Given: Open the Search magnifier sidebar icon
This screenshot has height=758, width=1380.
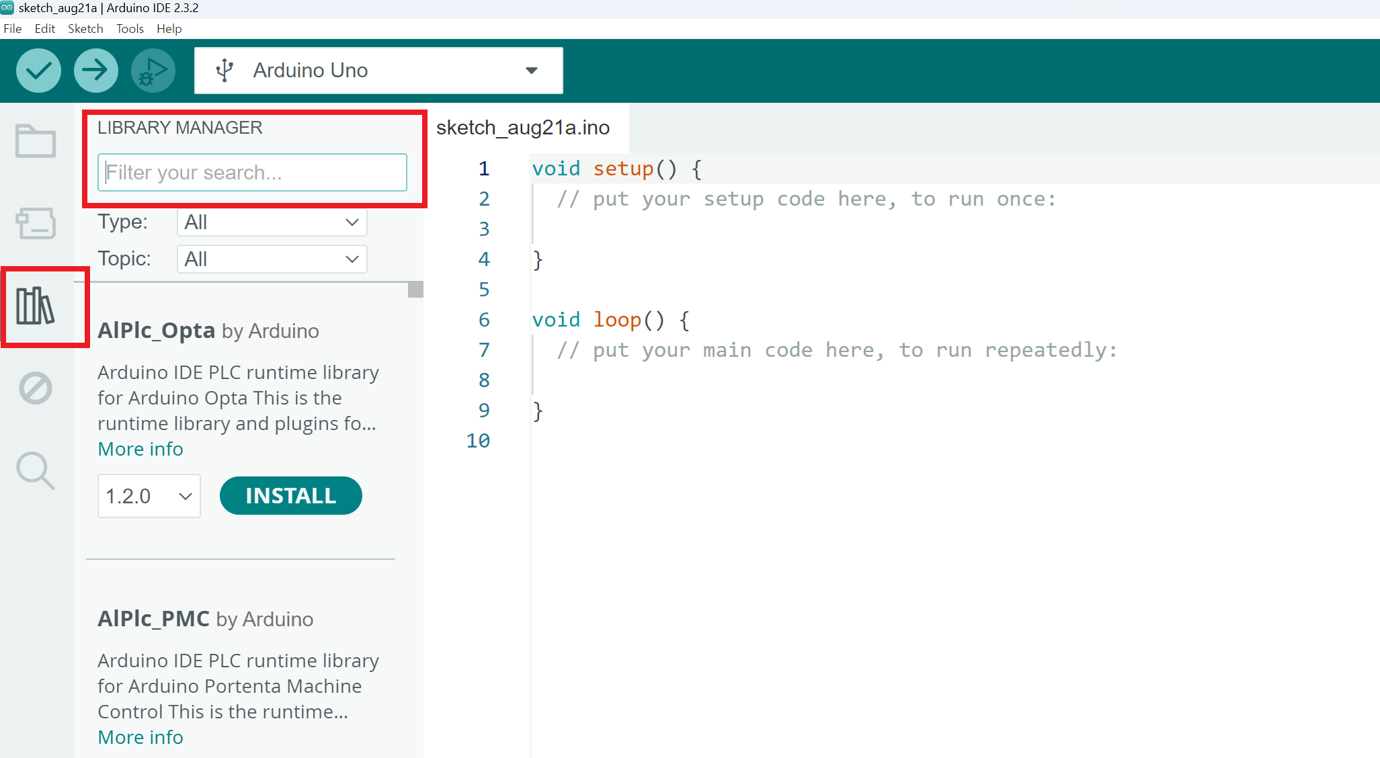Looking at the screenshot, I should (x=36, y=470).
